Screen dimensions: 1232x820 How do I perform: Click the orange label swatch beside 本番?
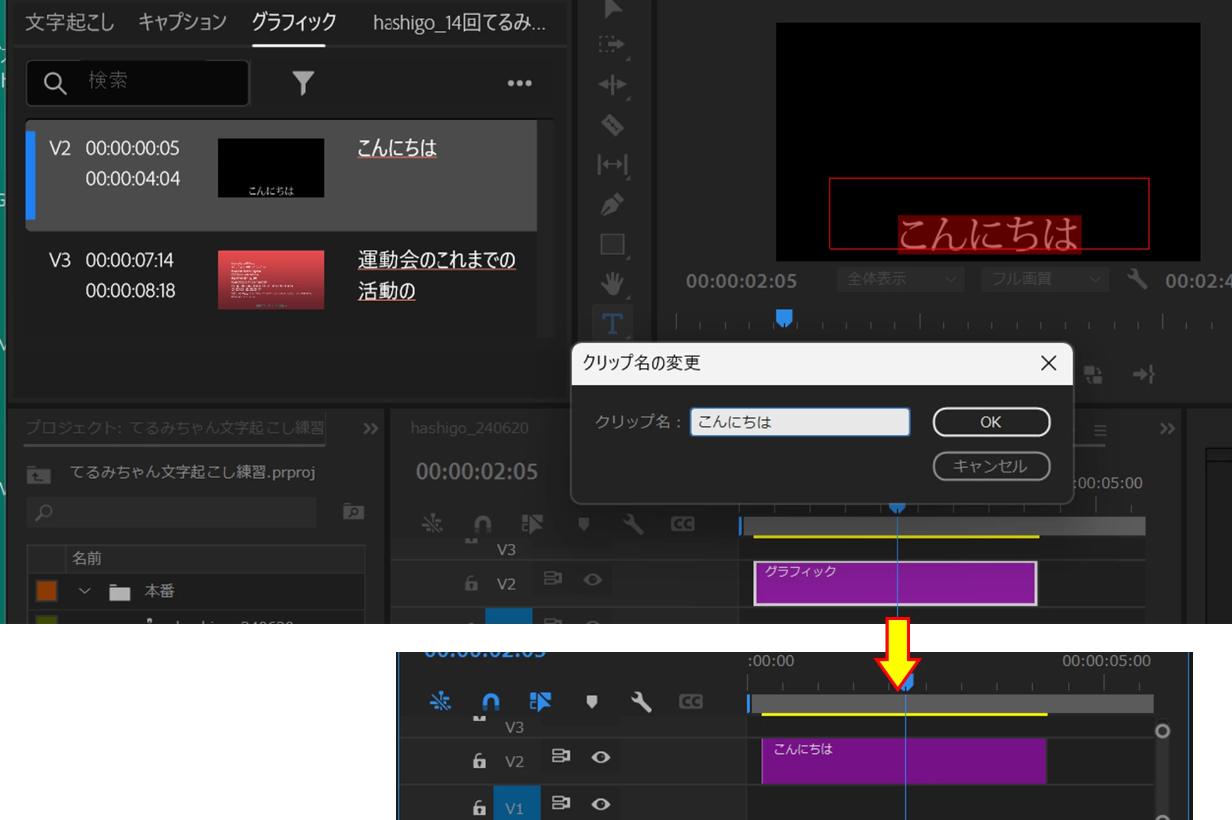[x=47, y=591]
